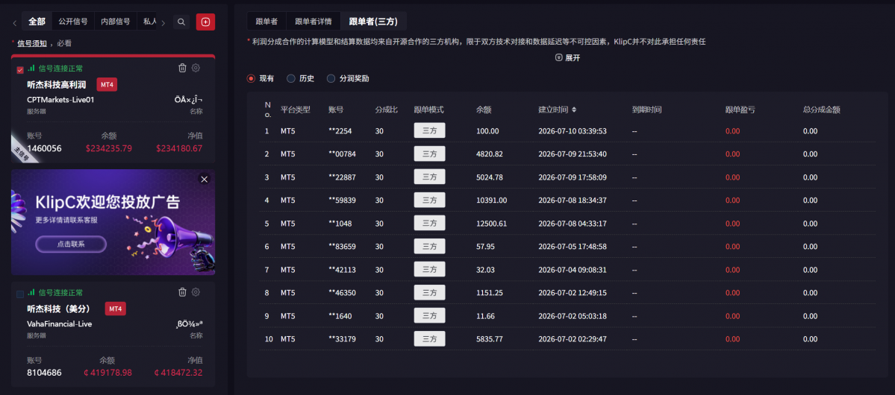The image size is (895, 395).
Task: Click the 到期时间 column header
Action: pyautogui.click(x=646, y=110)
